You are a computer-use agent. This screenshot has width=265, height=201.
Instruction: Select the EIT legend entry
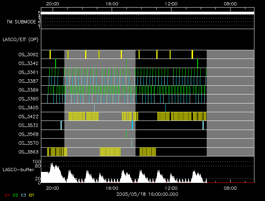click(x=32, y=195)
